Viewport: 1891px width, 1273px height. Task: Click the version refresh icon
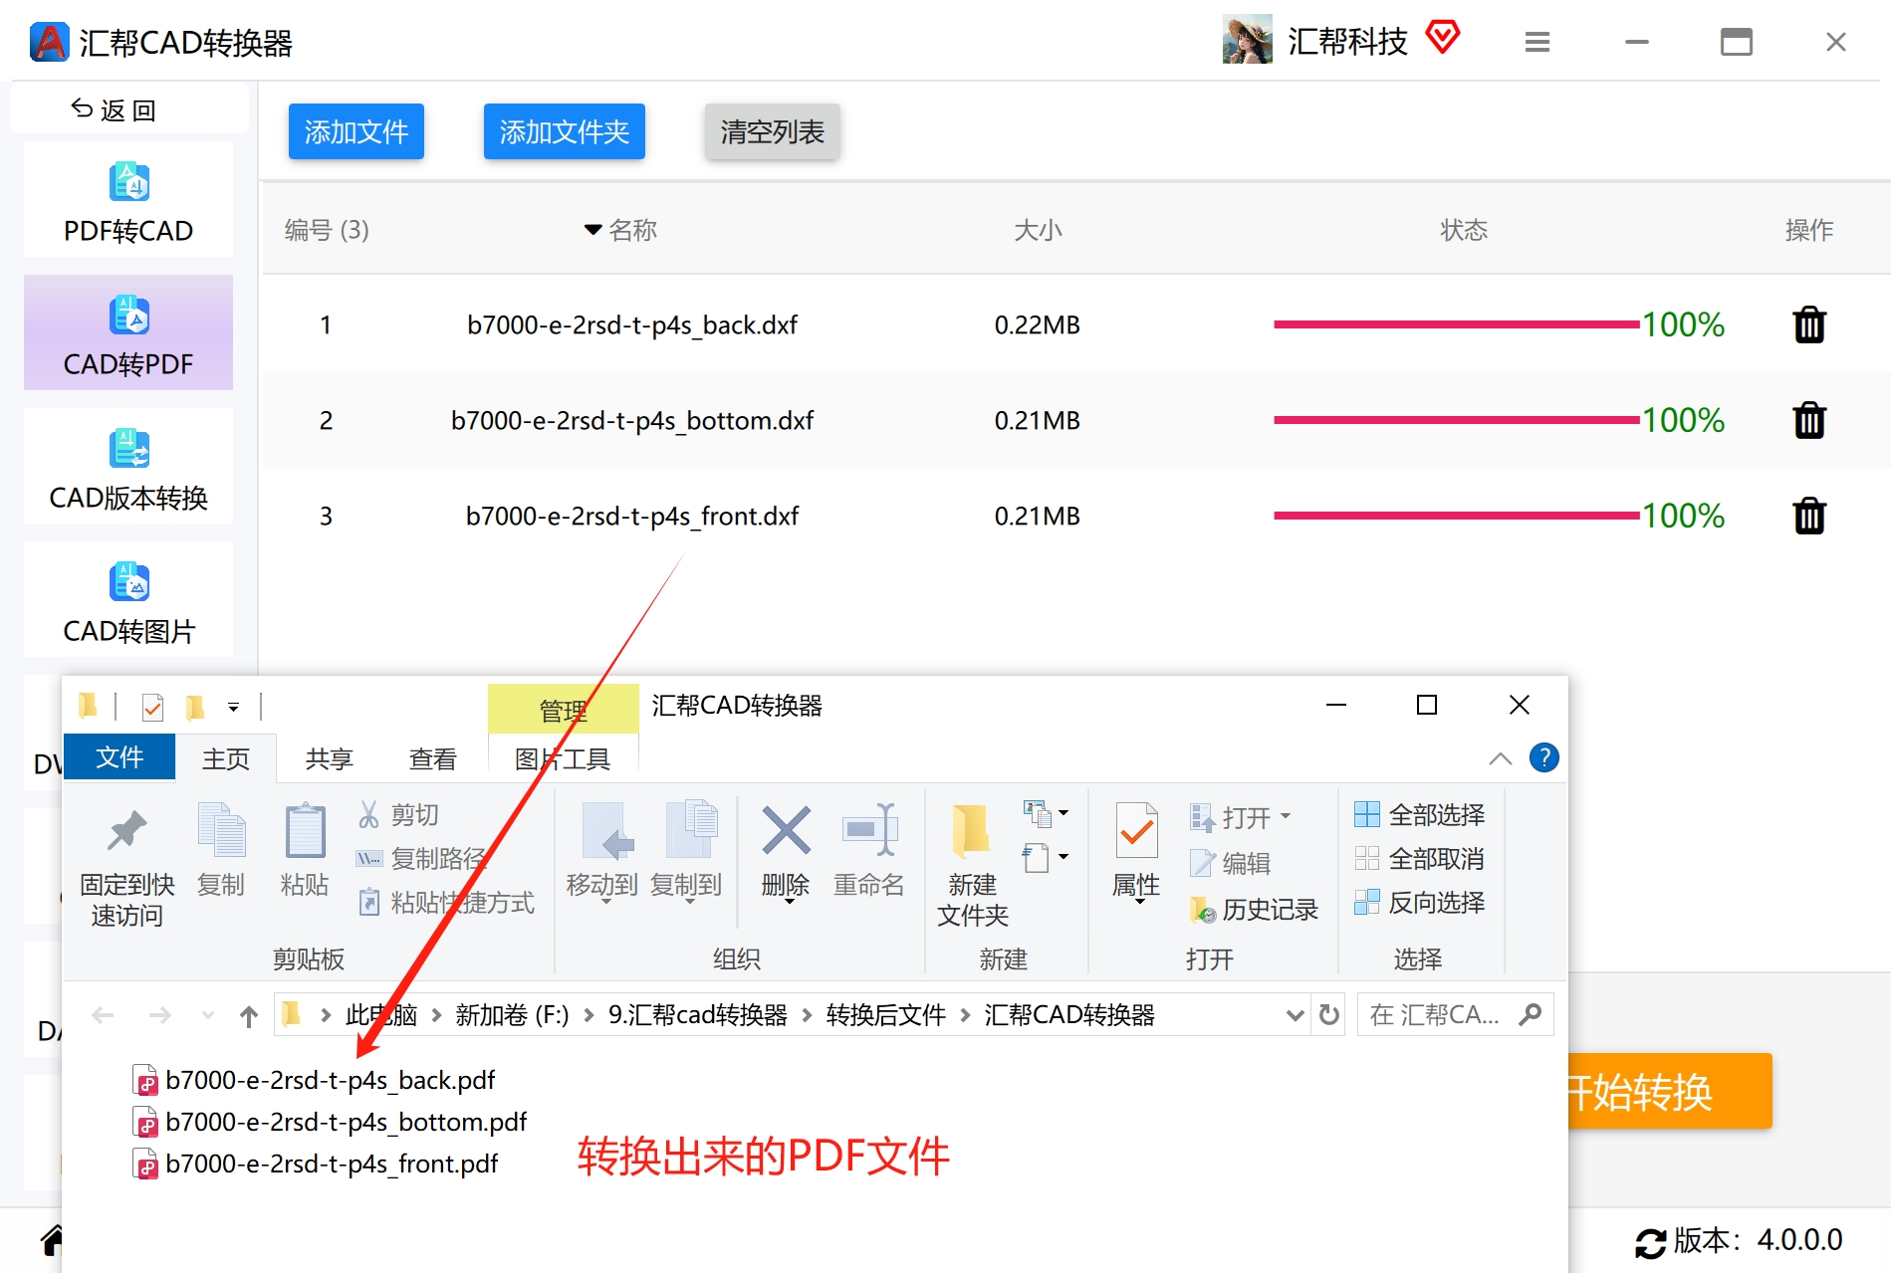[x=1650, y=1241]
